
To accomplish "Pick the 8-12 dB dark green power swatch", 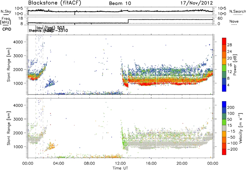I will (224, 75).
